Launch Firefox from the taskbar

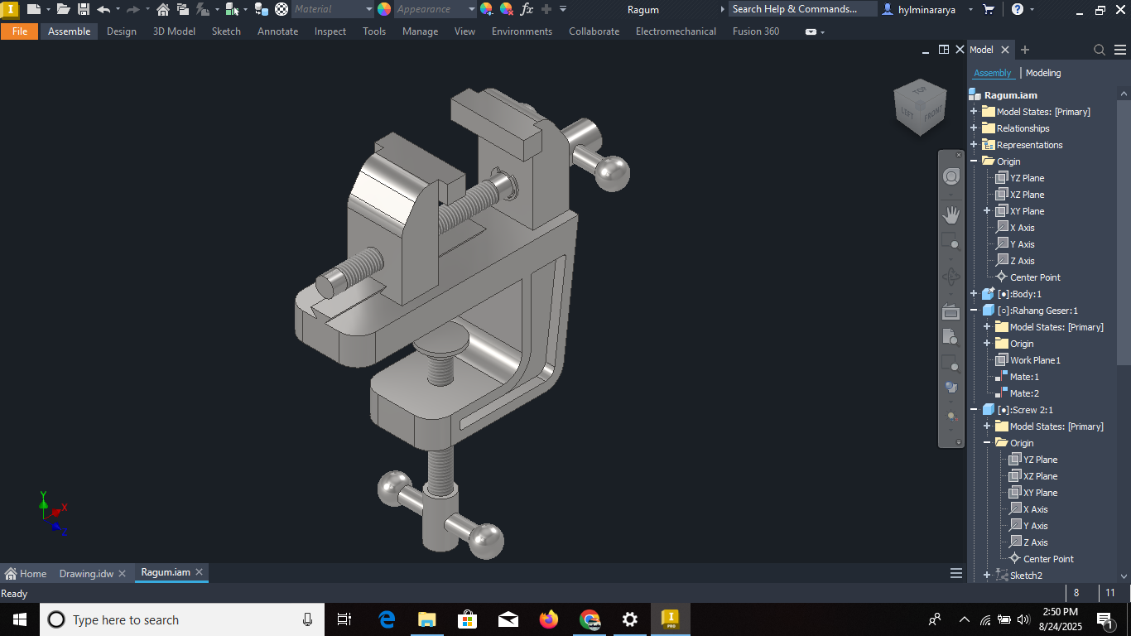tap(548, 619)
